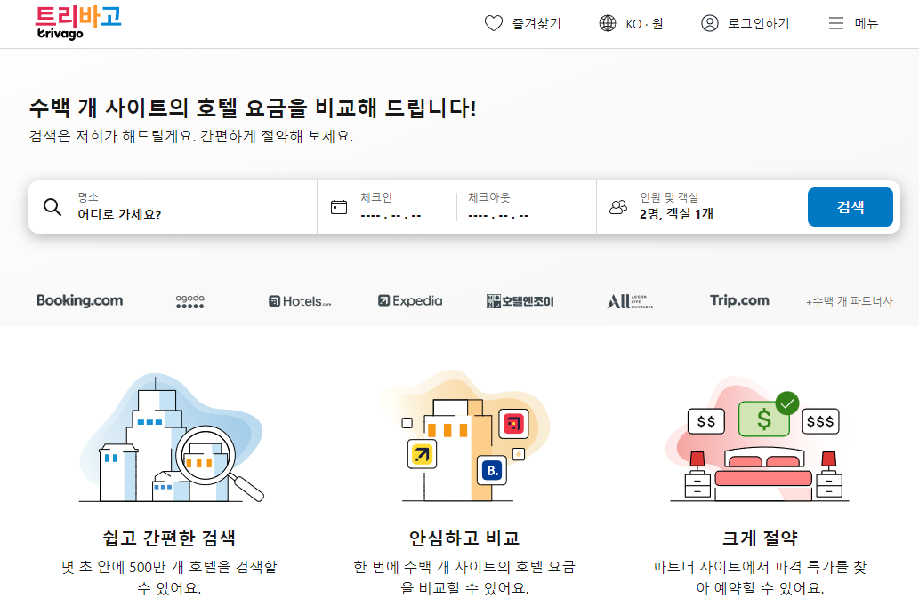Click the guests people icon

tap(618, 207)
